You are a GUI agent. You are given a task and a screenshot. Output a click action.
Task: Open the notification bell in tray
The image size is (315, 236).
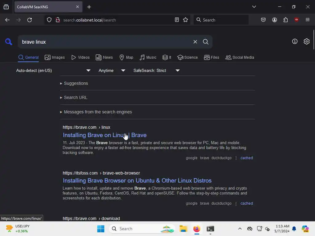click(x=294, y=229)
